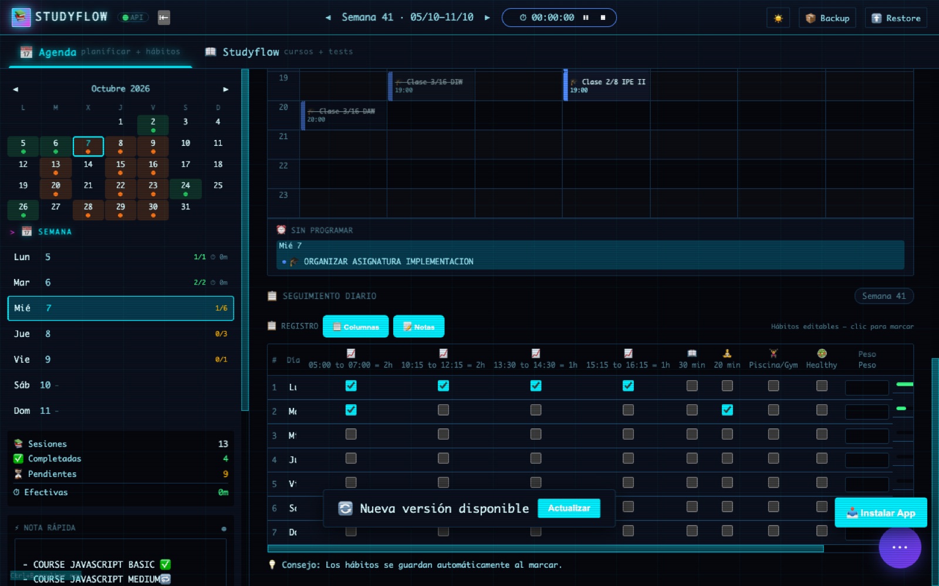Click the horizontal scrollbar under the habits table
Viewport: 939px width, 586px height.
pos(545,548)
